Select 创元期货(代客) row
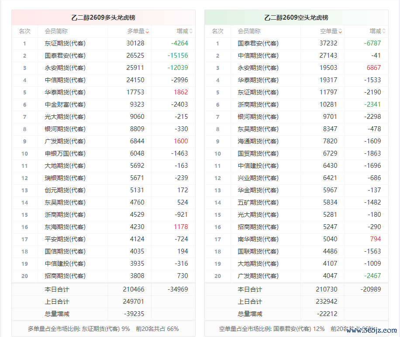The width and height of the screenshot is (400, 337). (x=103, y=191)
